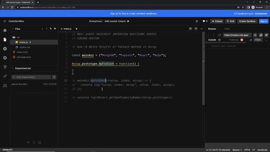Click the download icon in the Files header
The width and height of the screenshot is (270, 152).
42,29
